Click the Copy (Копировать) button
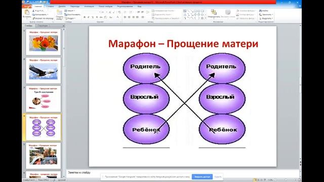 (x=40, y=15)
